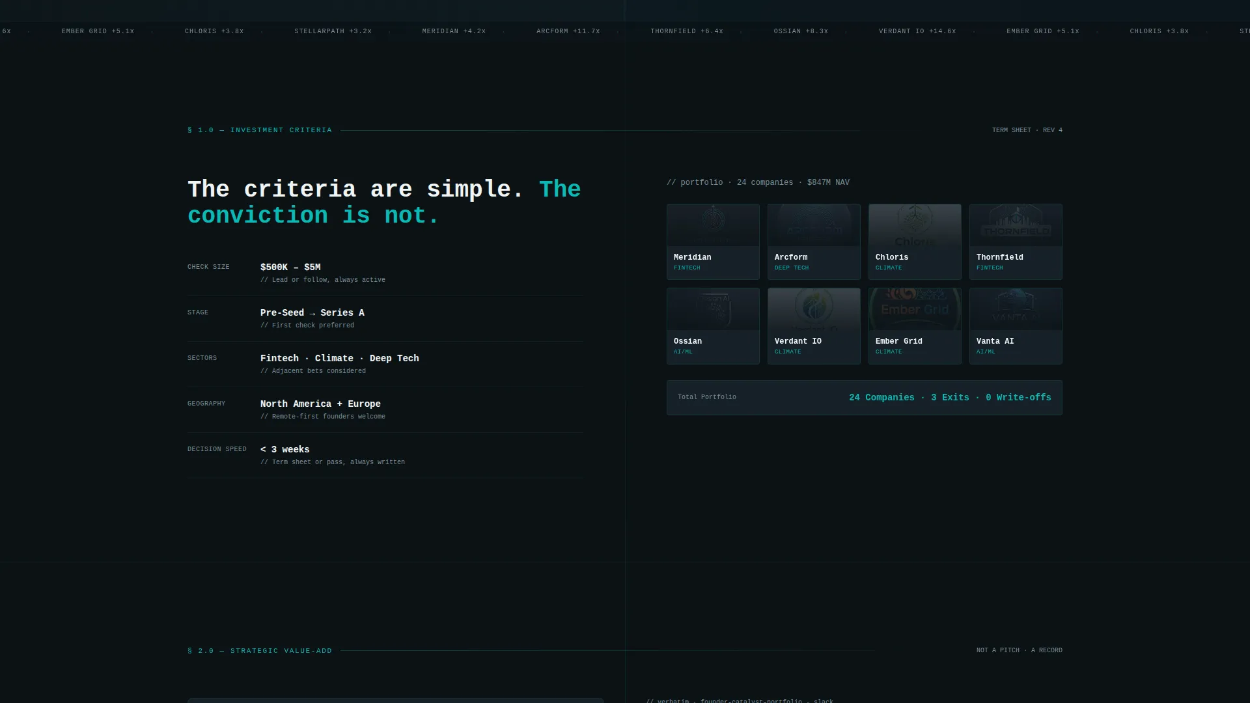Click the North America + Europe value
The height and width of the screenshot is (703, 1250).
pos(320,404)
